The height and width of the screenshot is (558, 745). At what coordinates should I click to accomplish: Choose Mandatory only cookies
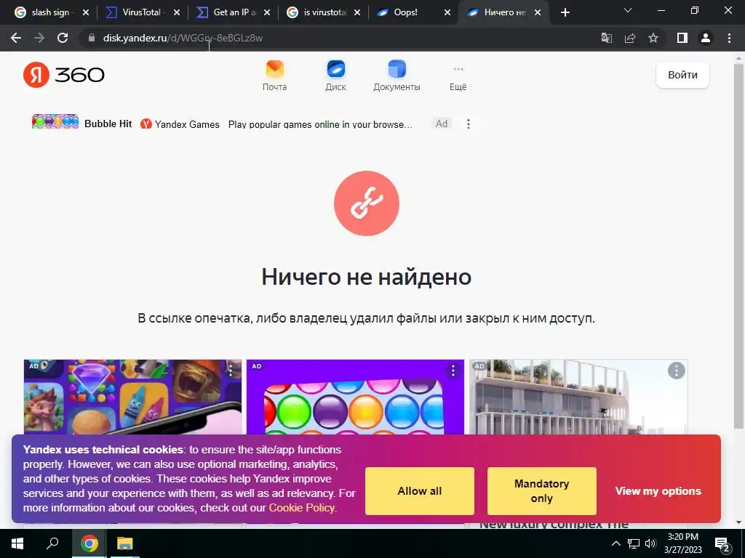(x=541, y=491)
